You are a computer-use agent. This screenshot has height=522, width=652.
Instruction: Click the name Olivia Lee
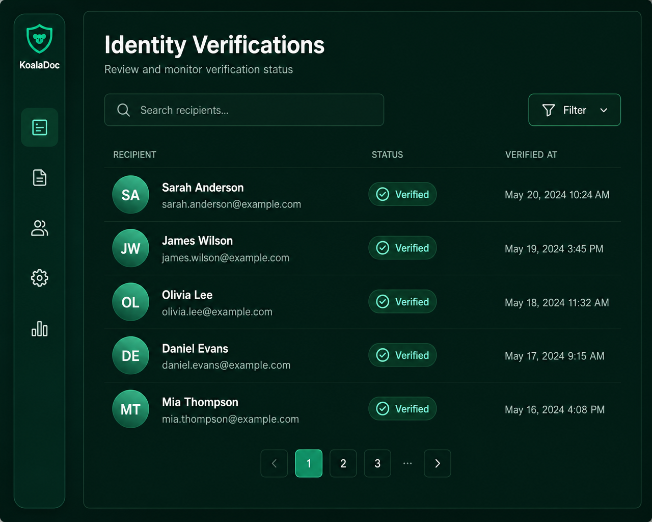(x=187, y=295)
